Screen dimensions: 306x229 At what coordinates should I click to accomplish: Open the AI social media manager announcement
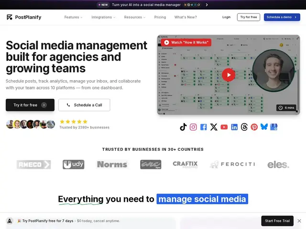(x=146, y=5)
